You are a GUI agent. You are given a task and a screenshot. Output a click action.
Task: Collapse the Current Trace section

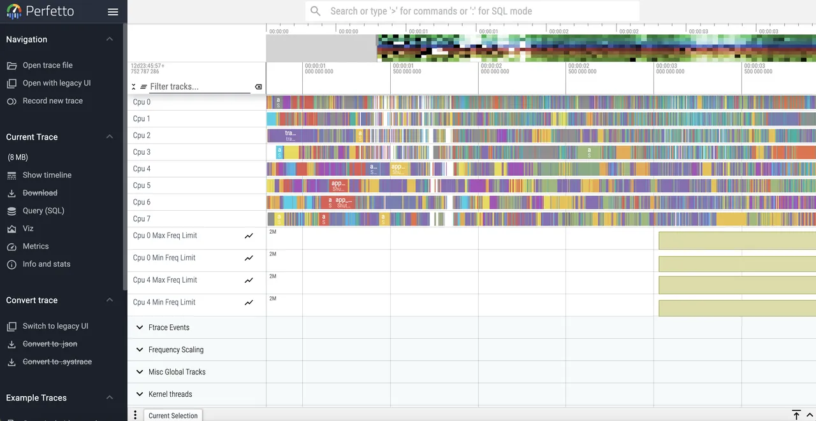110,137
